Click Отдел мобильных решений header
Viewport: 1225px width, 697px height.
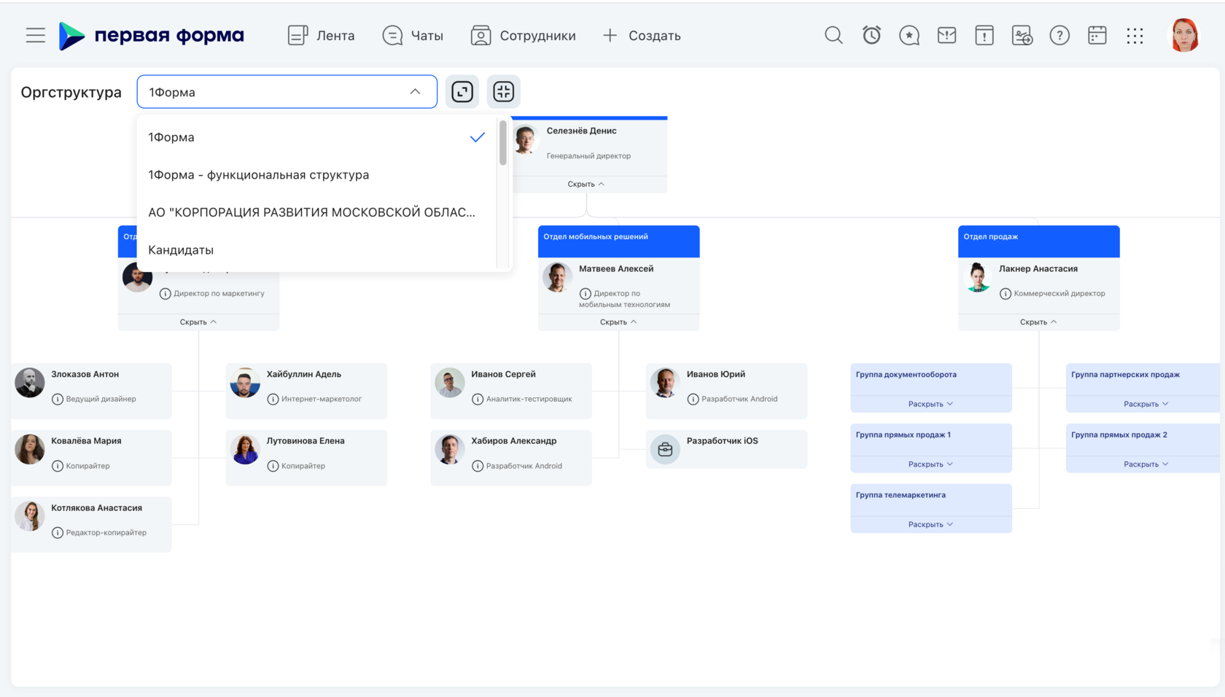pos(618,241)
